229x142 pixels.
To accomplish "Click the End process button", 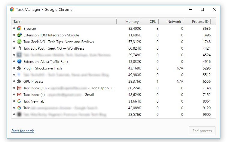I will click(x=202, y=131).
